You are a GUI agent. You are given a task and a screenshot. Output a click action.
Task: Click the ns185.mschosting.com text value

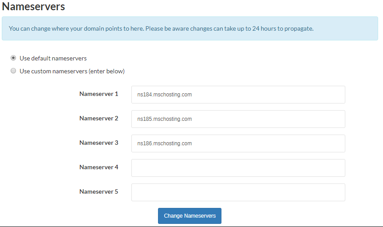164,119
